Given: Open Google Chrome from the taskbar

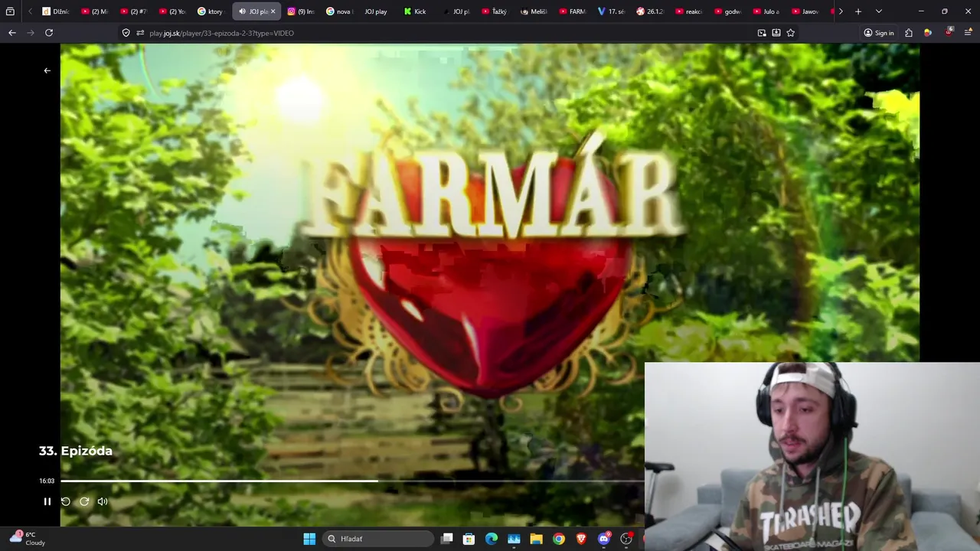Looking at the screenshot, I should coord(559,539).
